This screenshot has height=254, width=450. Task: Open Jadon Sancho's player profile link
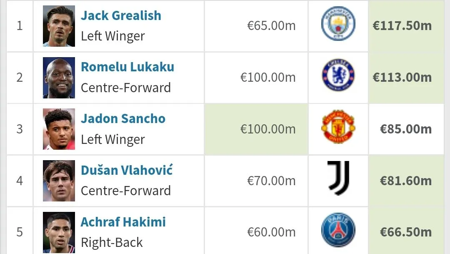click(123, 119)
